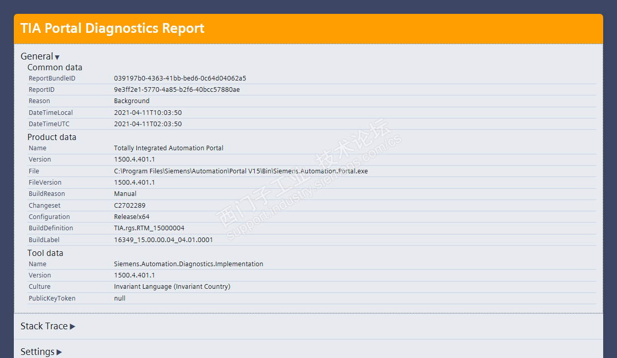Click the Reason value Background
Viewport: 617px width, 358px height.
(x=132, y=101)
